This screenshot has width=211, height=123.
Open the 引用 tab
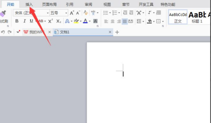click(x=69, y=4)
